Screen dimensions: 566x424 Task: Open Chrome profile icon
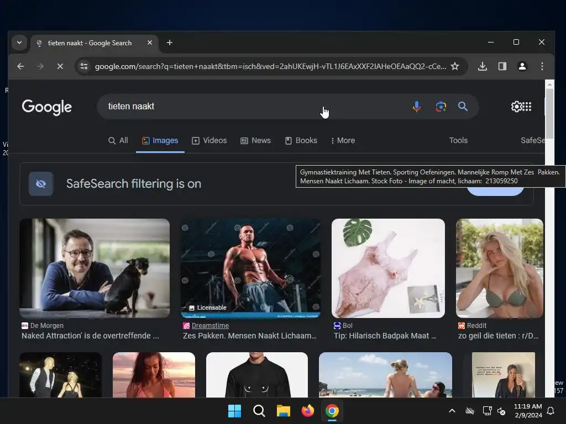[x=522, y=66]
